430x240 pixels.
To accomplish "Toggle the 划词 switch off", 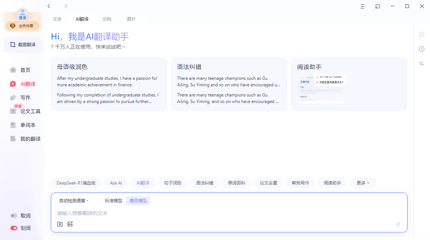I will click(14, 228).
